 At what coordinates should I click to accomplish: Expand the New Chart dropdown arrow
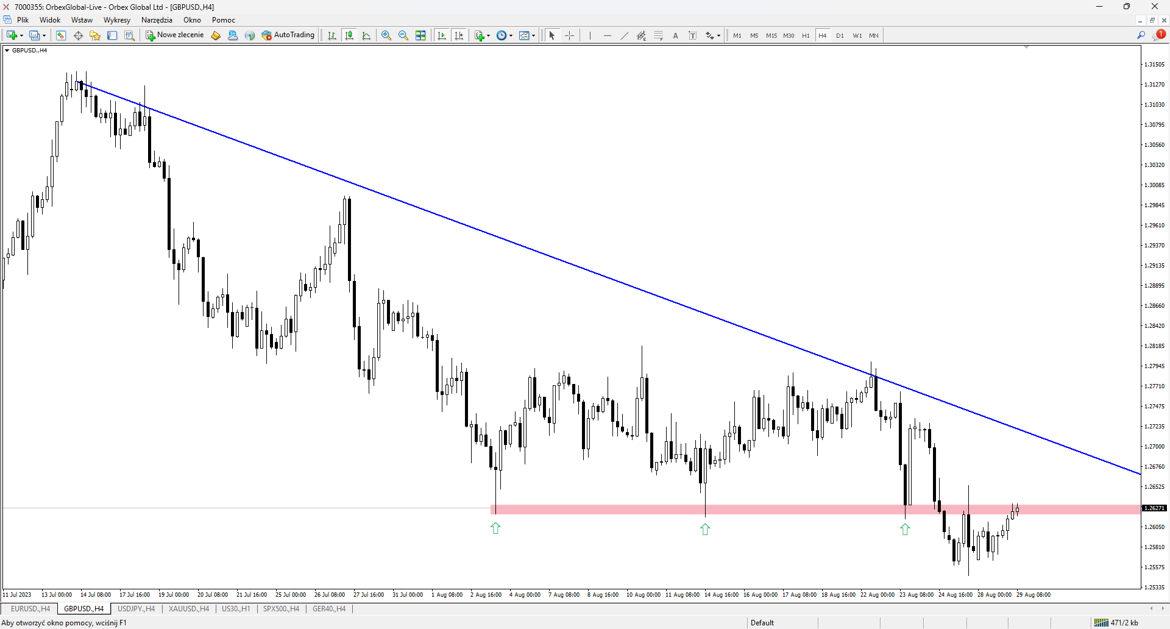click(22, 36)
